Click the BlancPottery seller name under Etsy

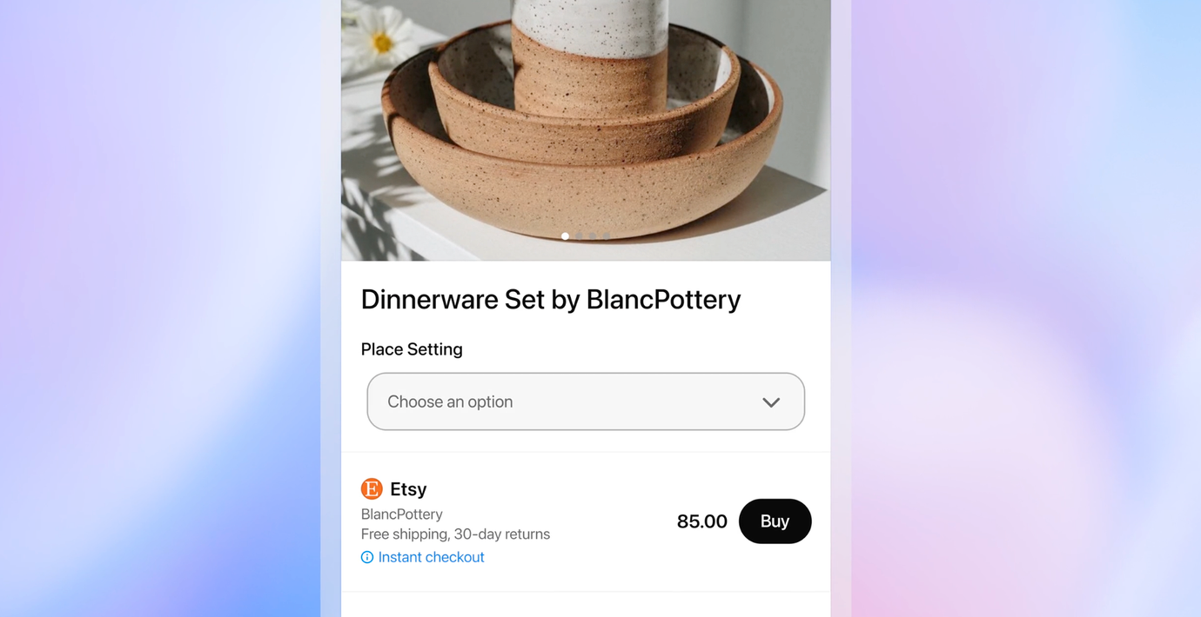pyautogui.click(x=402, y=514)
